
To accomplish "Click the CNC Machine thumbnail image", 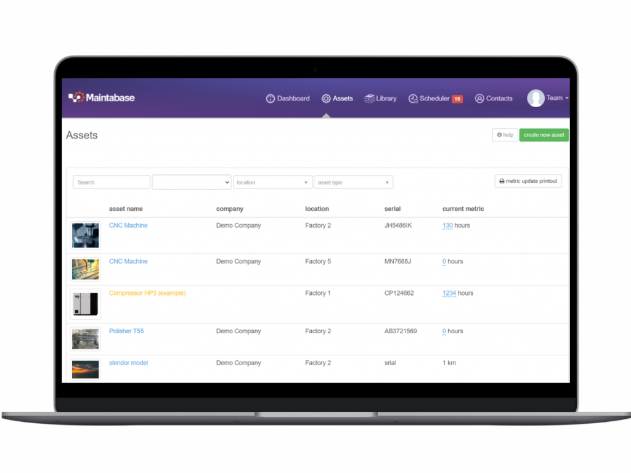I will click(85, 235).
